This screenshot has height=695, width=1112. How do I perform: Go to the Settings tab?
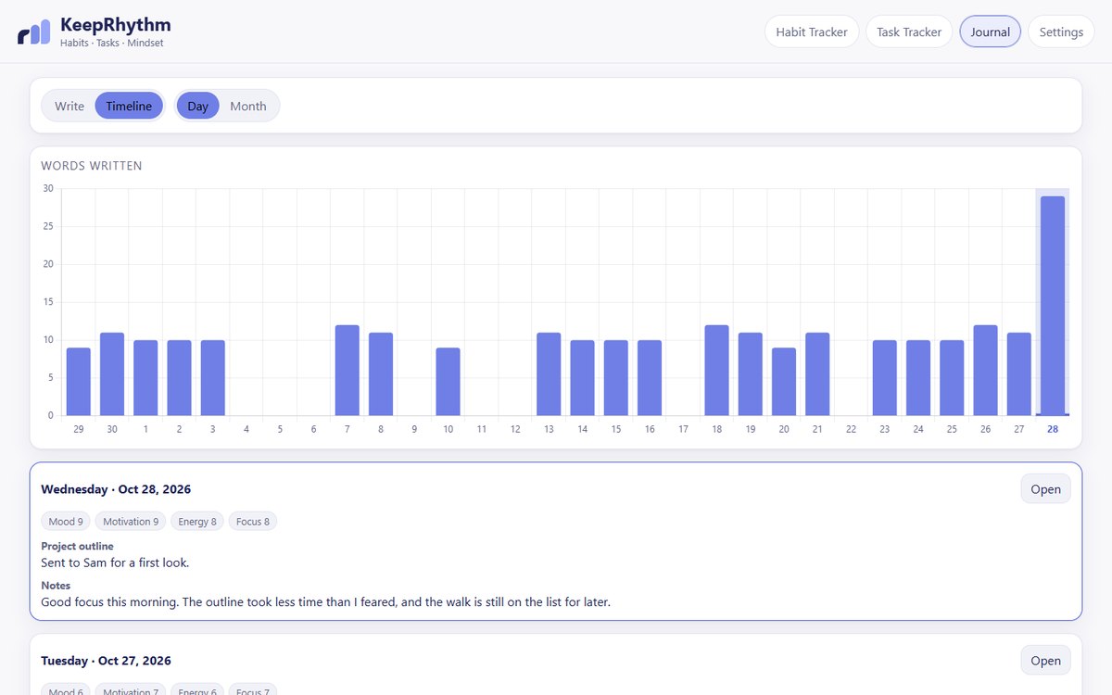(x=1061, y=32)
